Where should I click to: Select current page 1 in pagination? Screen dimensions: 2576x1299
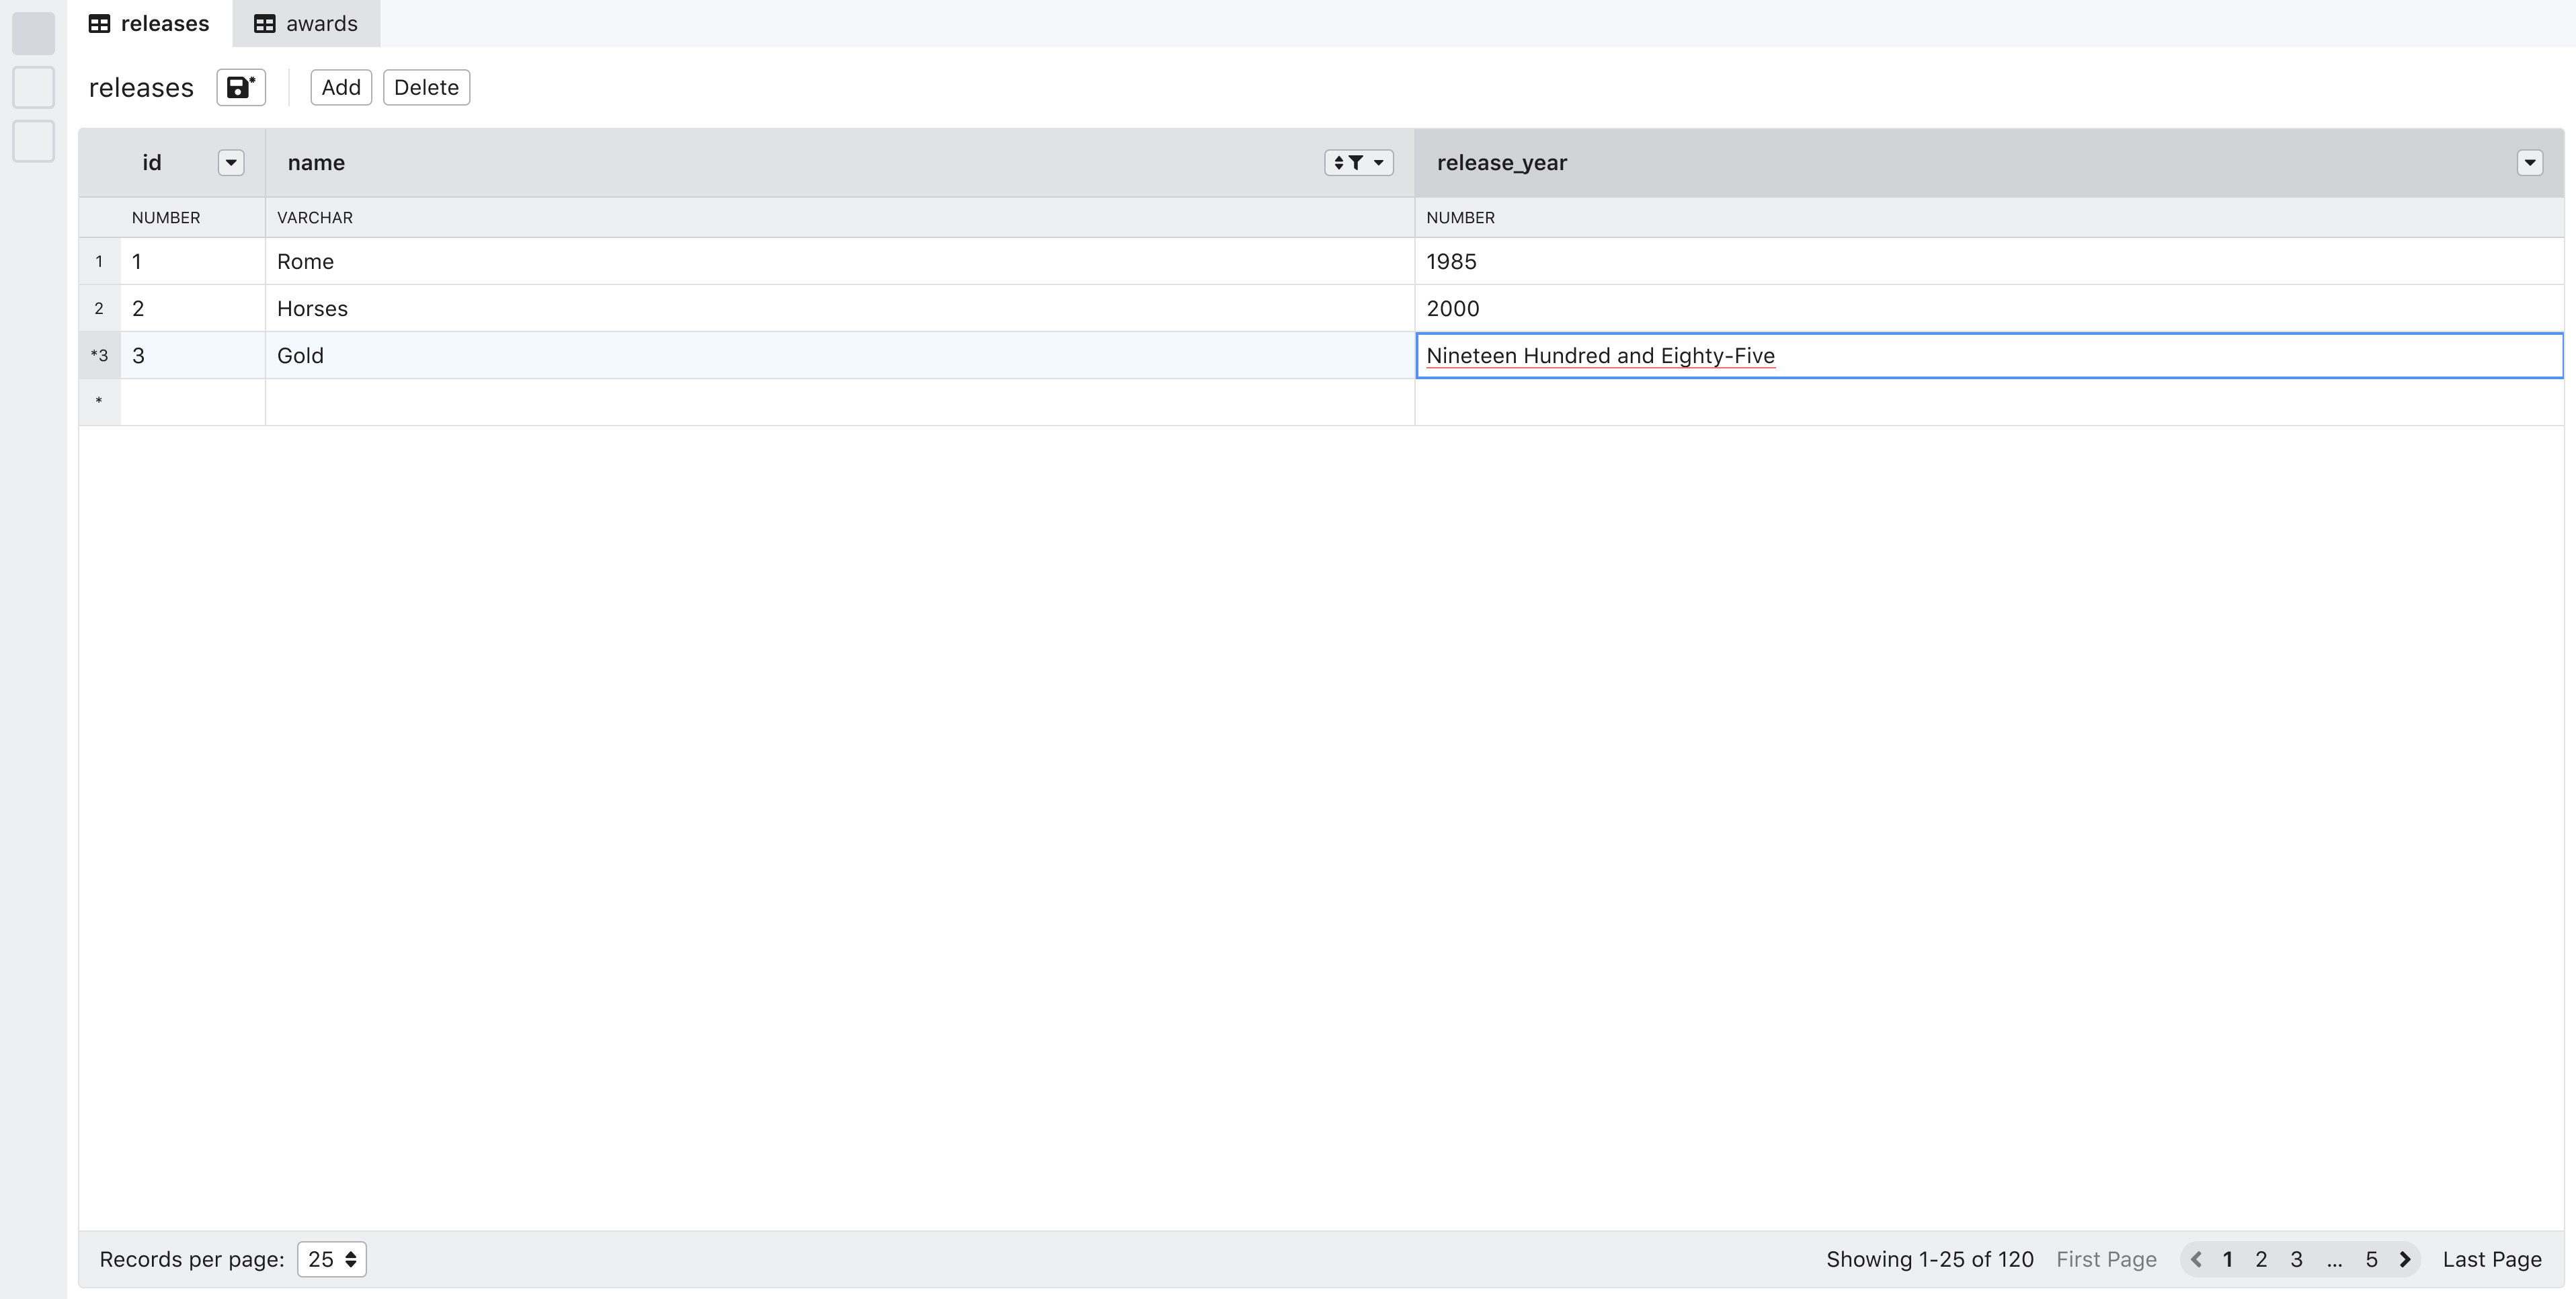coord(2228,1259)
